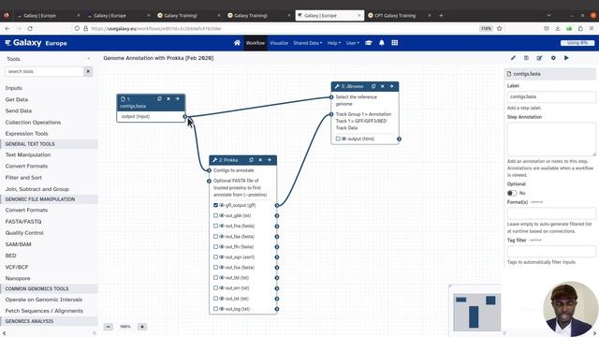Toggle visibility eye for out_err (txt)
The image size is (599, 337).
[222, 288]
